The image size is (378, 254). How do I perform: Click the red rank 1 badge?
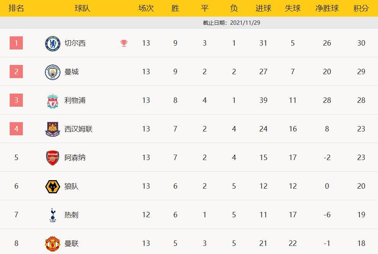[x=16, y=43]
